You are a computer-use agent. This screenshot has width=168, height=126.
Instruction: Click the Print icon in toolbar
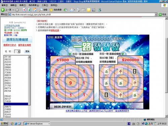coord(78,10)
